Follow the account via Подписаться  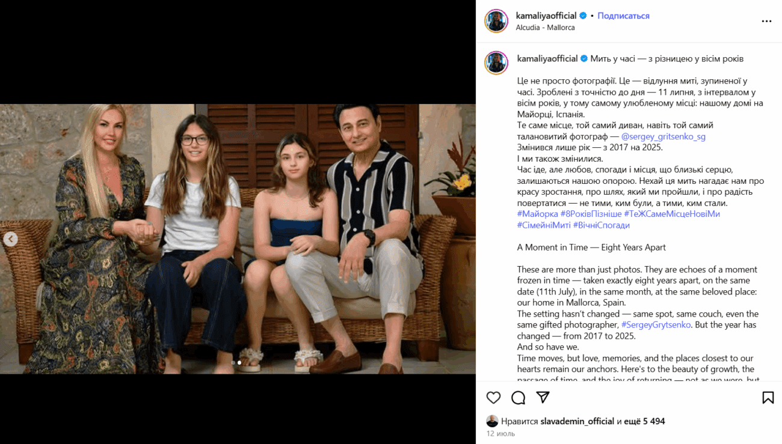[623, 16]
